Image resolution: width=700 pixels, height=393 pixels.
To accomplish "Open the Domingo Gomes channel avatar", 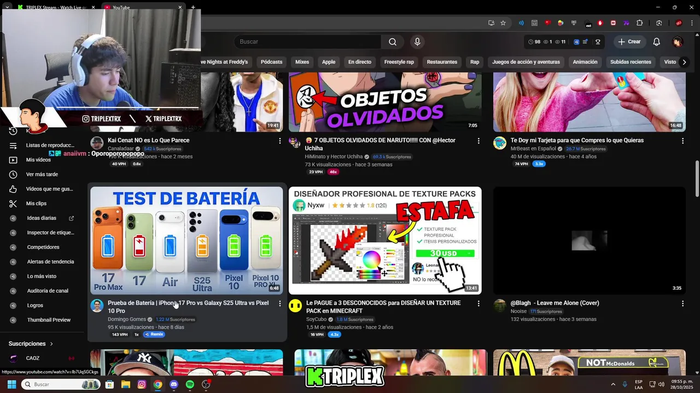I will coord(97,306).
